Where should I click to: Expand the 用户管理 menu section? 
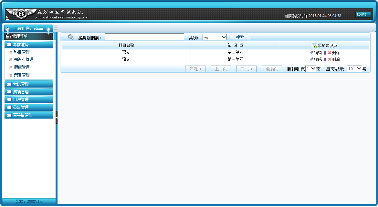click(29, 99)
